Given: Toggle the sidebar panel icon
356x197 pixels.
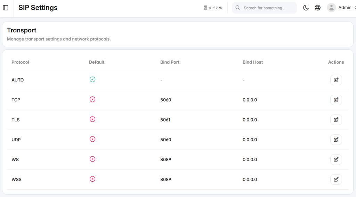Looking at the screenshot, I should (x=6, y=8).
